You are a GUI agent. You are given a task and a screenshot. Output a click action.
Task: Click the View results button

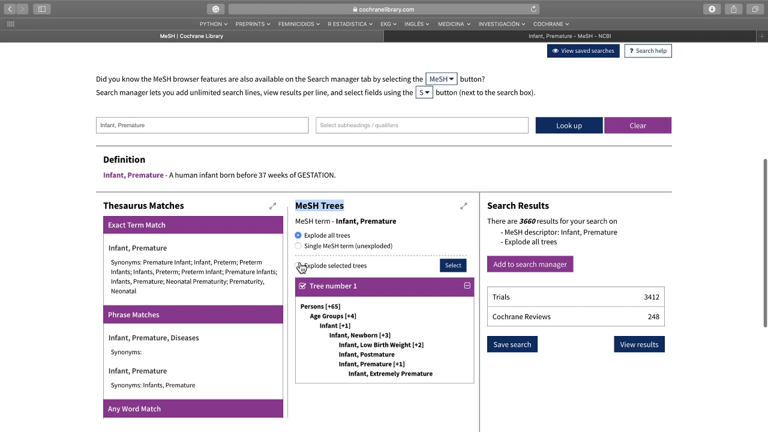(639, 344)
